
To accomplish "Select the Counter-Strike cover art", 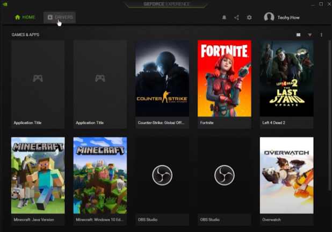I will (x=162, y=78).
